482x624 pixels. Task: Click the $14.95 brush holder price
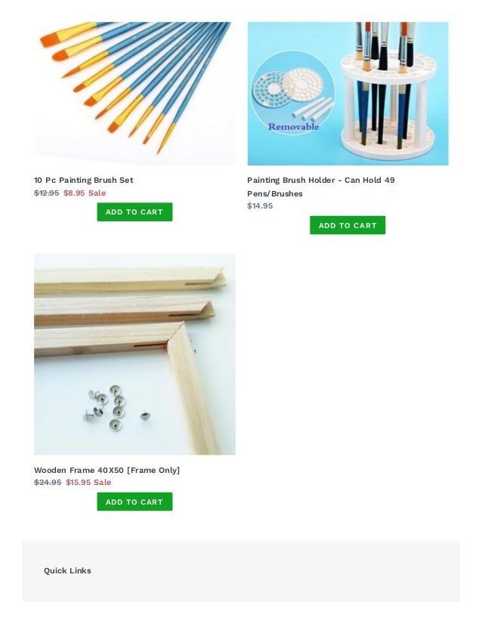260,205
